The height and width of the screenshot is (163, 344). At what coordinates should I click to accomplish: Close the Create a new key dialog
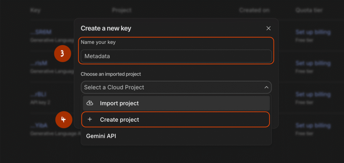(x=268, y=29)
